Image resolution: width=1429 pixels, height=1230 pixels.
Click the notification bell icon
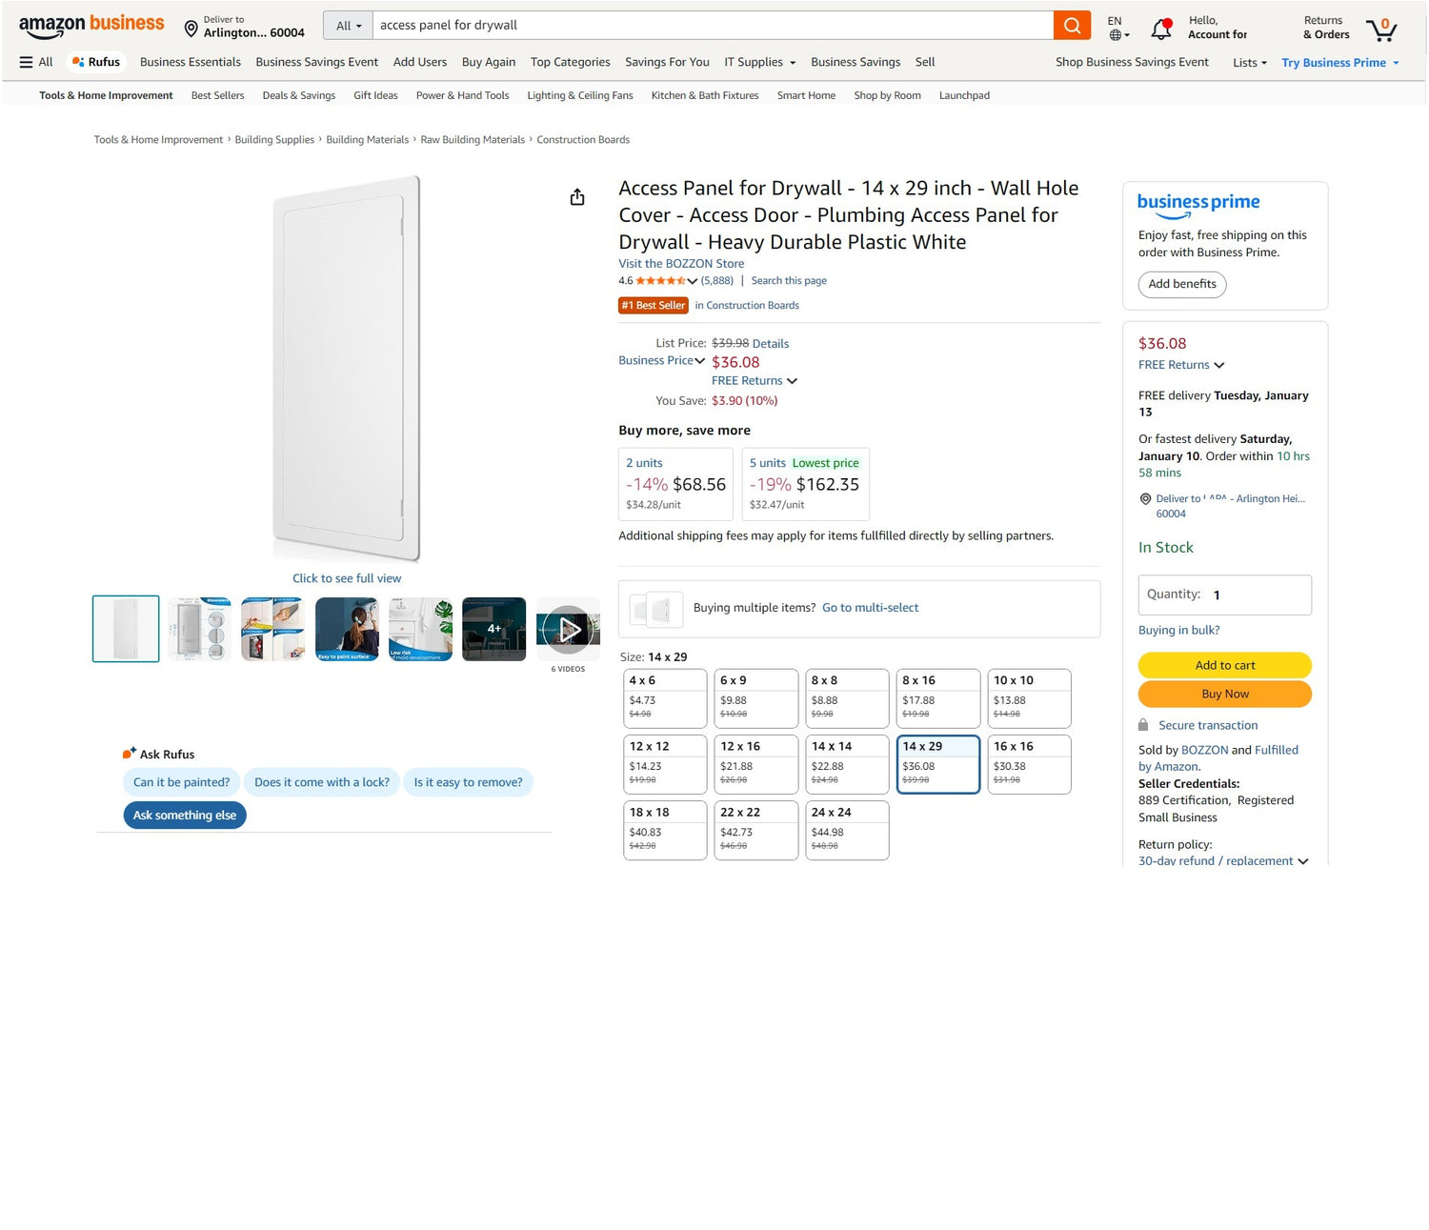pos(1160,30)
